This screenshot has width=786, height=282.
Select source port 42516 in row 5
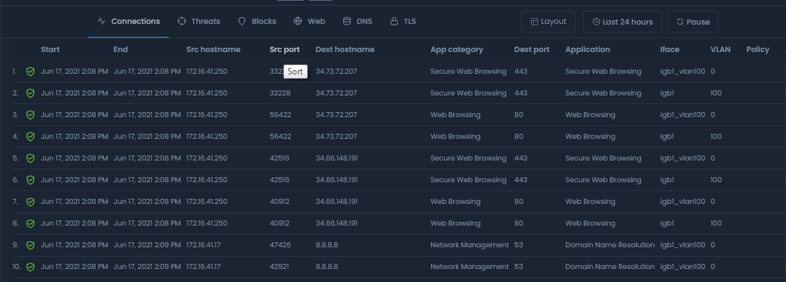click(279, 158)
